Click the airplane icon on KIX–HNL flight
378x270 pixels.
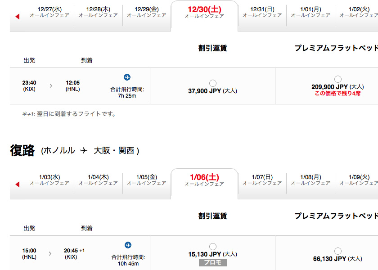[127, 77]
